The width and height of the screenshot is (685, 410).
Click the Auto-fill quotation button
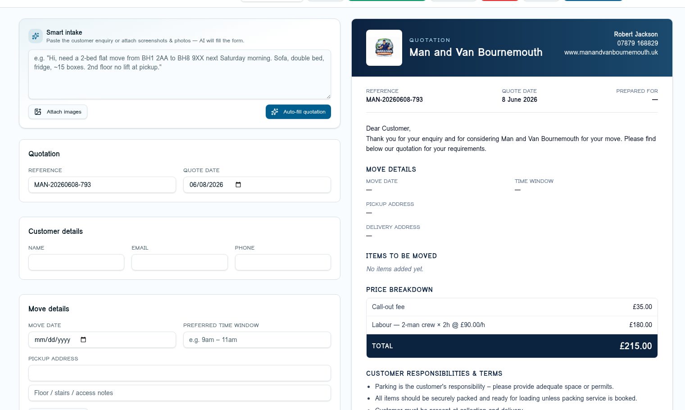coord(298,112)
